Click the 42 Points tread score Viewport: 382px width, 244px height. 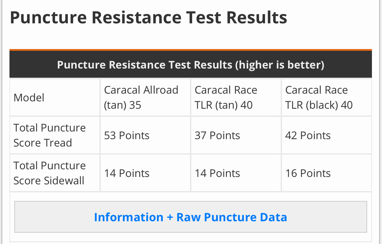308,135
